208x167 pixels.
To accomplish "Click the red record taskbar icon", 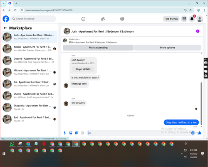I will (x=44, y=144).
